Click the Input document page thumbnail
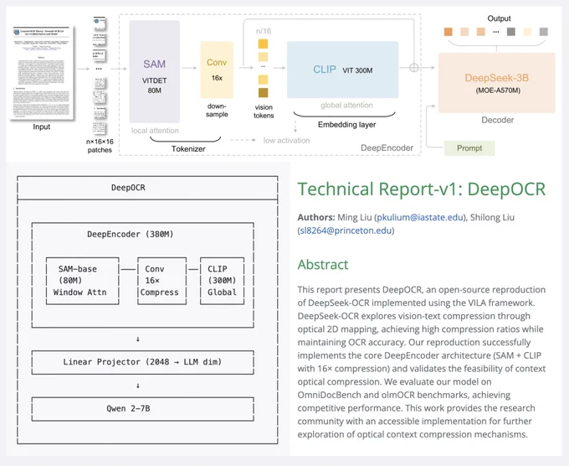This screenshot has height=466, width=569. coord(41,72)
